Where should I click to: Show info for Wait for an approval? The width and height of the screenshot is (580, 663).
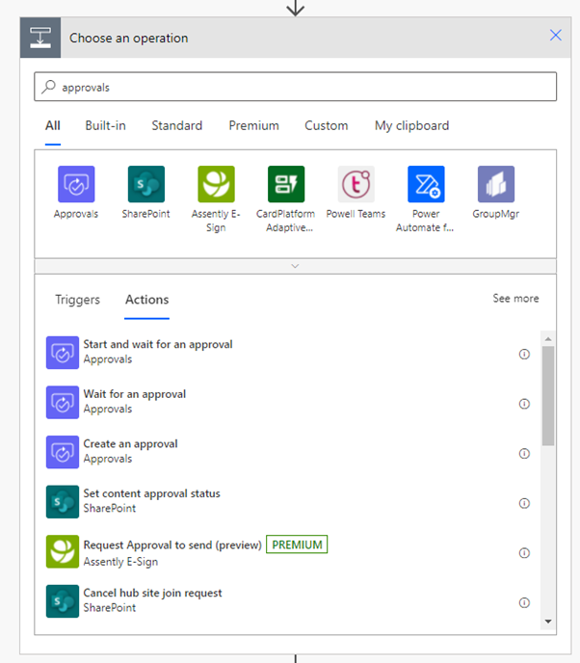(x=524, y=404)
